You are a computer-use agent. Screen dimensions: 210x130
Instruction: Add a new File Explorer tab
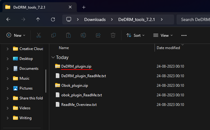(84, 7)
